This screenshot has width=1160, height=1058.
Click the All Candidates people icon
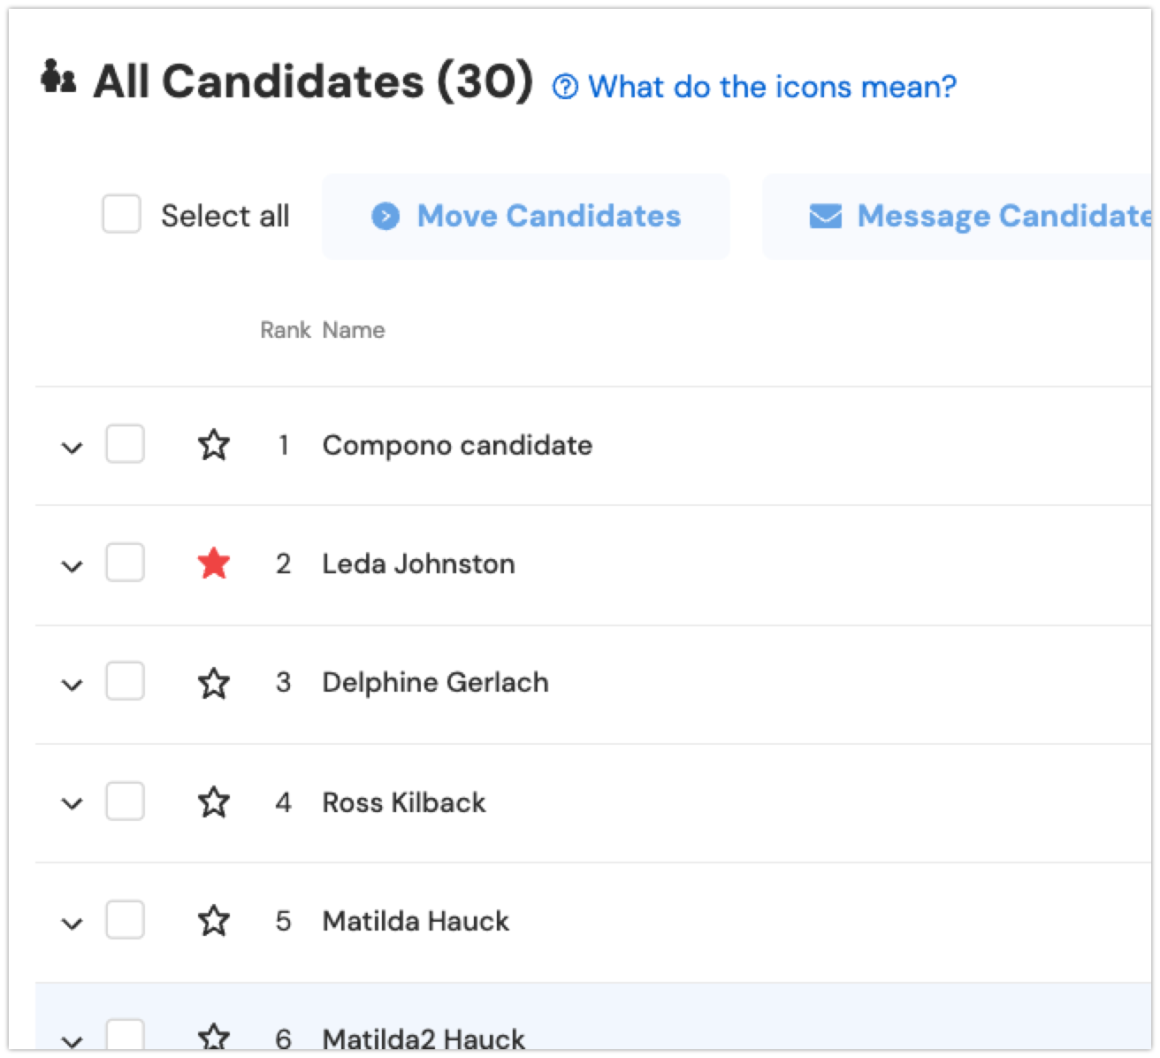tap(58, 77)
